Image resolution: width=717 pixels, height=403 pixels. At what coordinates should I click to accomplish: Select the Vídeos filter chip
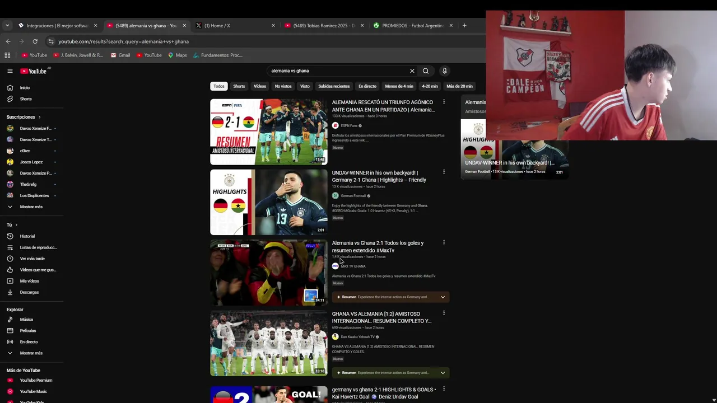[x=260, y=86]
